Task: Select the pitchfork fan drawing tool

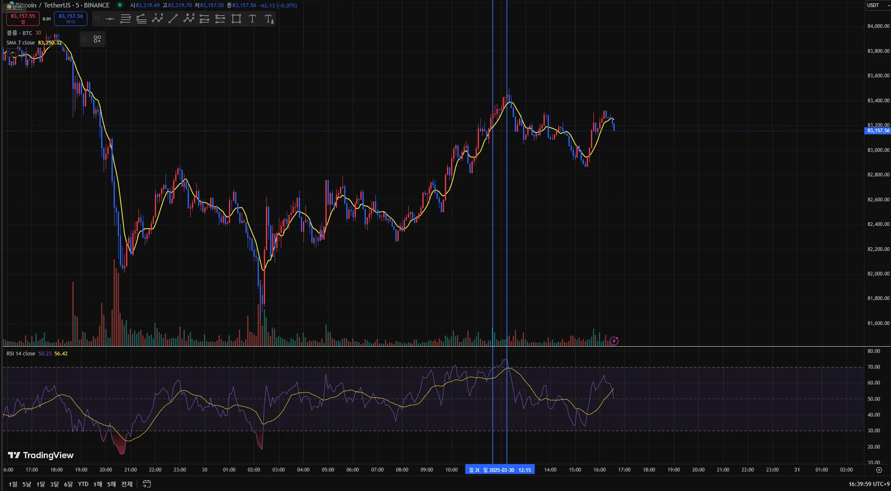Action: (x=142, y=19)
